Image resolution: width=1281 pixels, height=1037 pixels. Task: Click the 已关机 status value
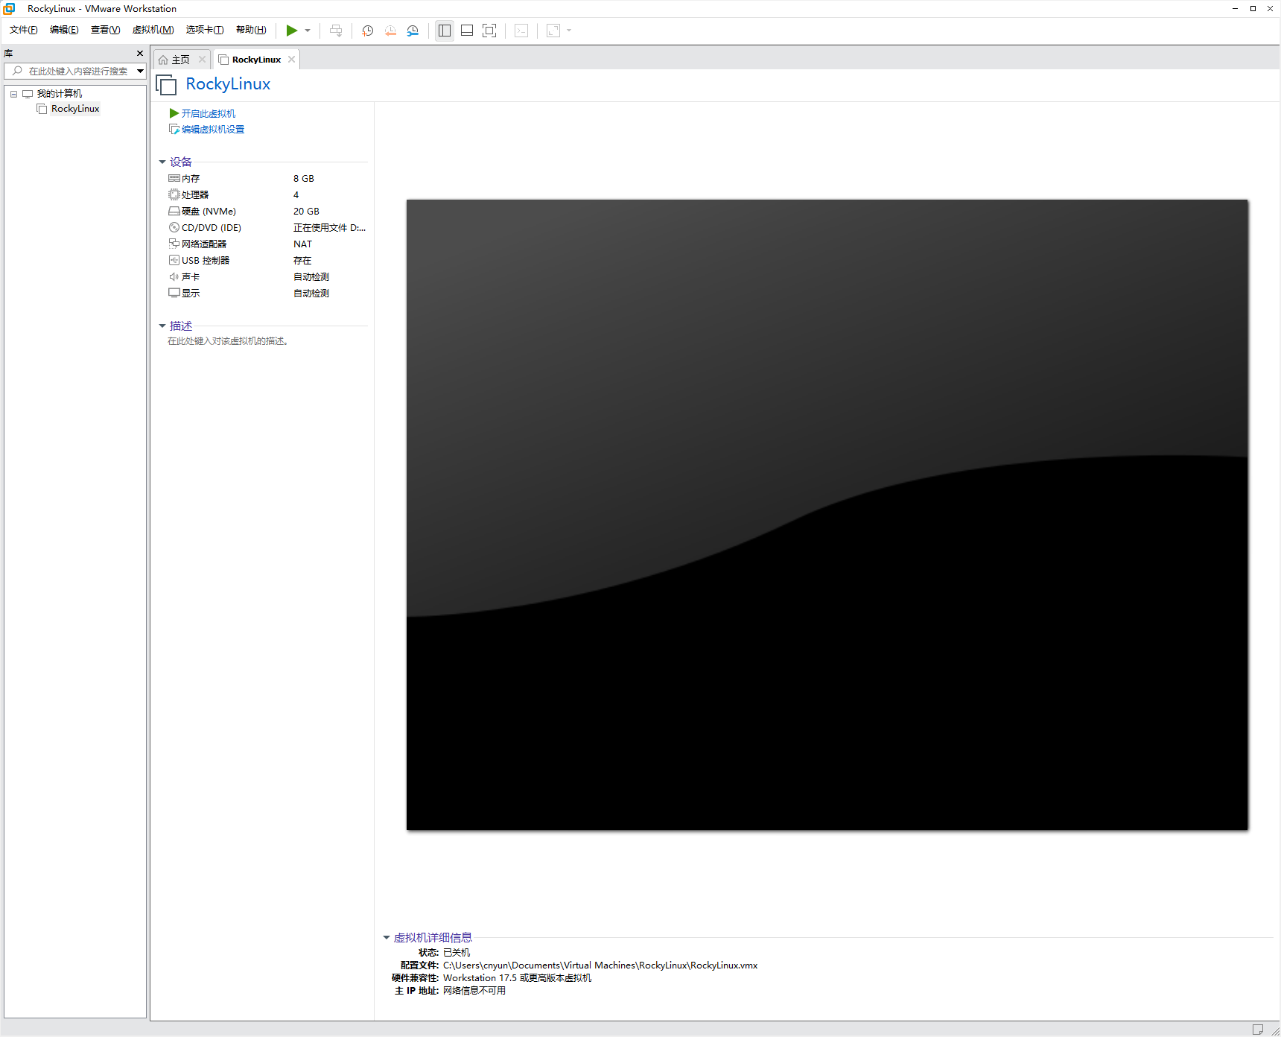457,953
